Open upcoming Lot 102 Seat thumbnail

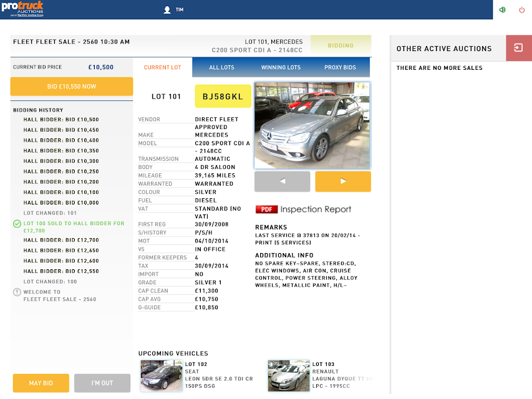click(162, 376)
